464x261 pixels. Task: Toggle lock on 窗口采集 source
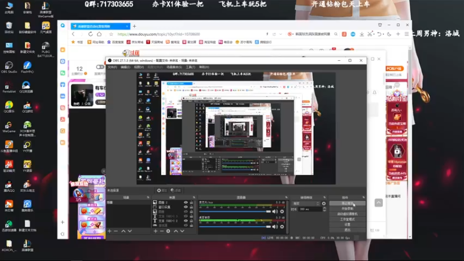coord(191,207)
